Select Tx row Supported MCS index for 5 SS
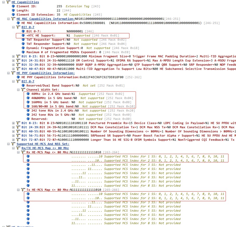This screenshot has height=227, width=236. [126, 211]
